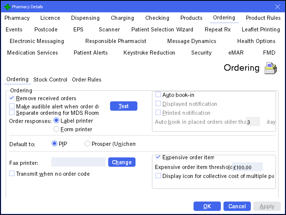Enable Separate ordering for MDS Room

[12, 113]
